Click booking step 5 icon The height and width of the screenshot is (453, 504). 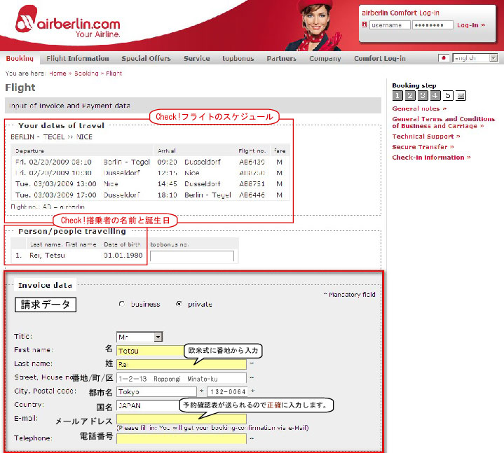coord(448,96)
